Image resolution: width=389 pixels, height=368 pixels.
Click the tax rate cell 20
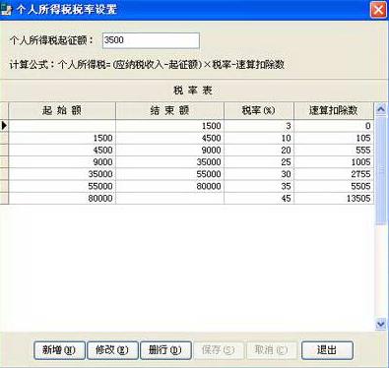point(259,151)
